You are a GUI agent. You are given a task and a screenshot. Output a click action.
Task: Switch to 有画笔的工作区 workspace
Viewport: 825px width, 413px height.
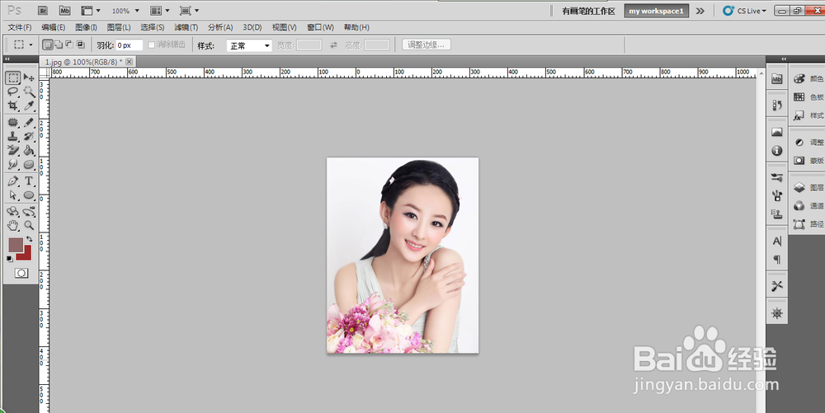point(588,11)
